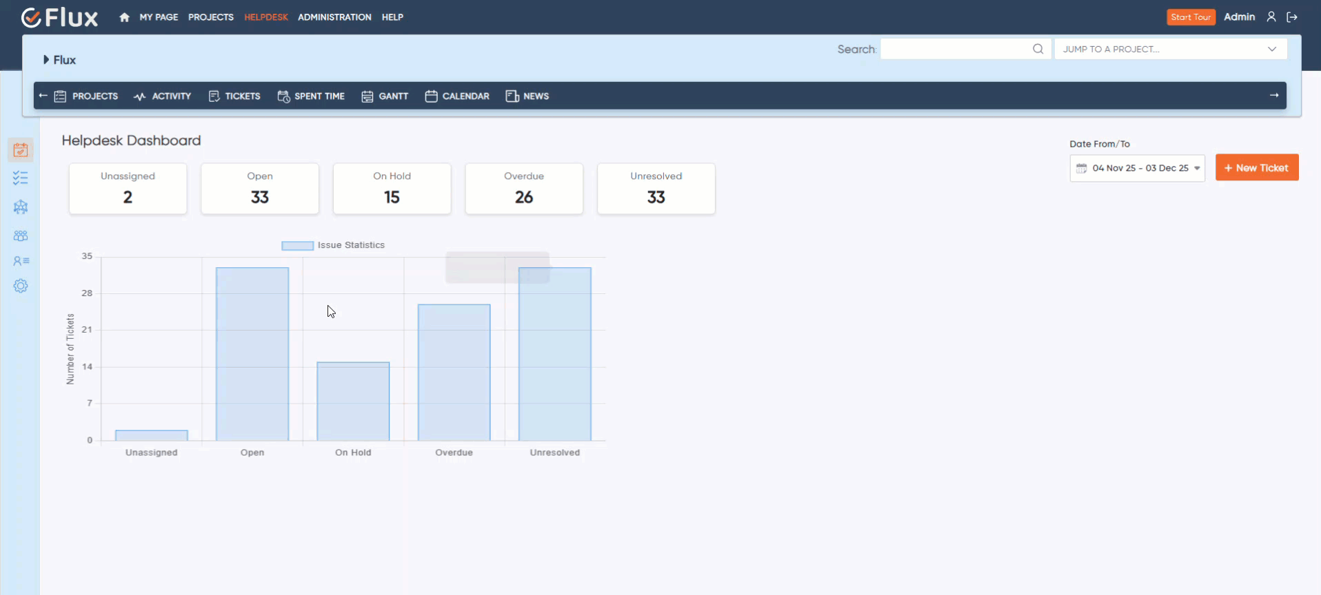Click the sign out icon
The height and width of the screenshot is (595, 1321).
[x=1292, y=17]
